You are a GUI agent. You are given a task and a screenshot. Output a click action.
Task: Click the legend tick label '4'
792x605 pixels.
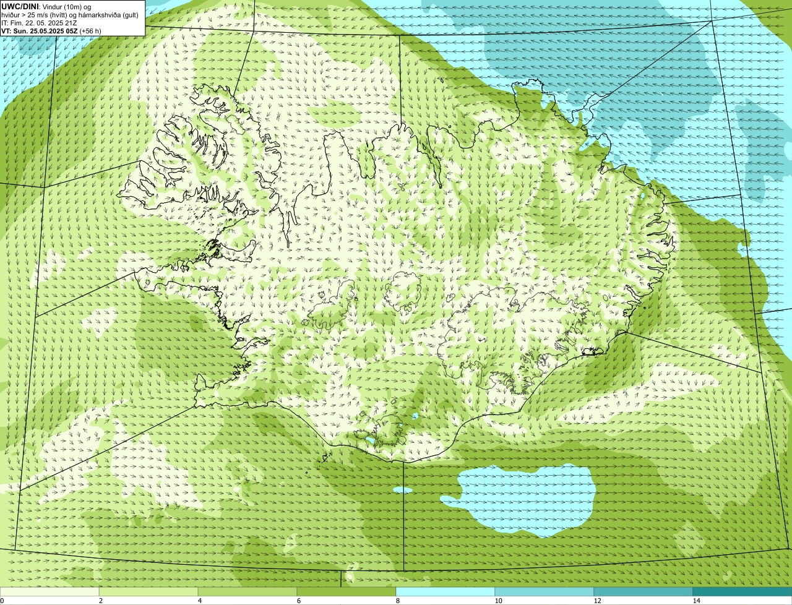click(x=199, y=601)
